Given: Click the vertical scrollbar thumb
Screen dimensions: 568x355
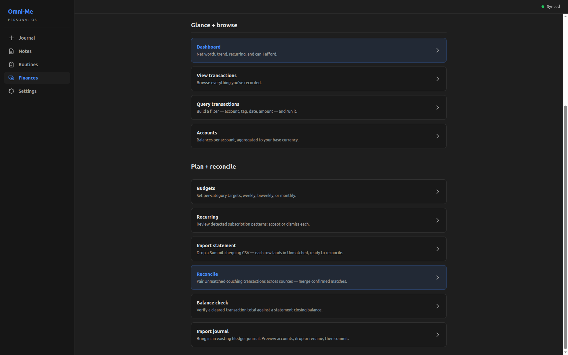Looking at the screenshot, I should point(565,227).
